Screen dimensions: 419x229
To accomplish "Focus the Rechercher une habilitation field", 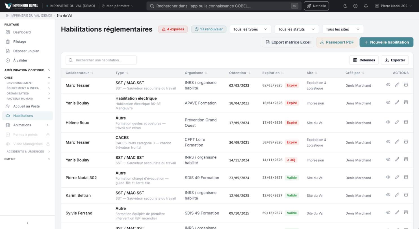I will point(101,60).
